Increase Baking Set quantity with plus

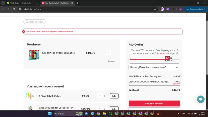click(113, 53)
